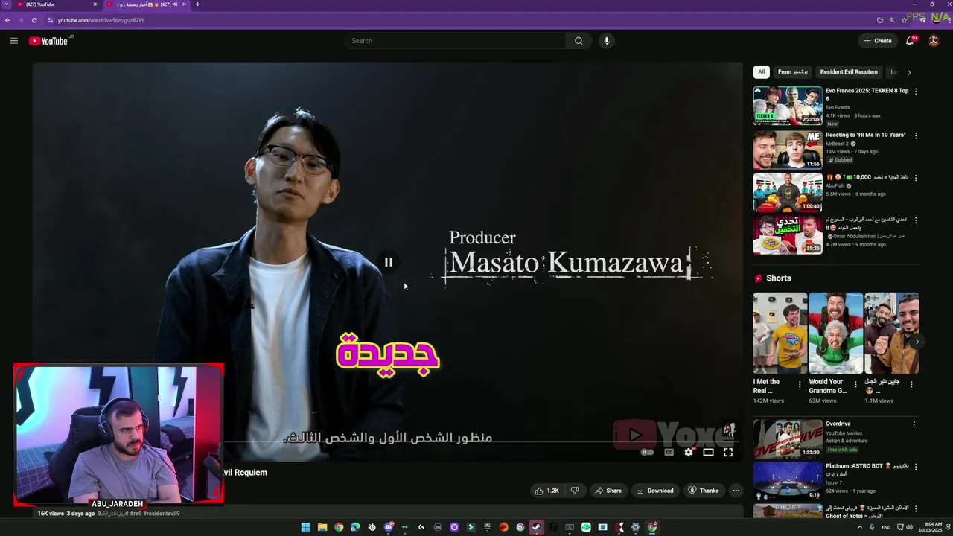Image resolution: width=953 pixels, height=536 pixels.
Task: Click the YouTube search input field
Action: (x=456, y=41)
